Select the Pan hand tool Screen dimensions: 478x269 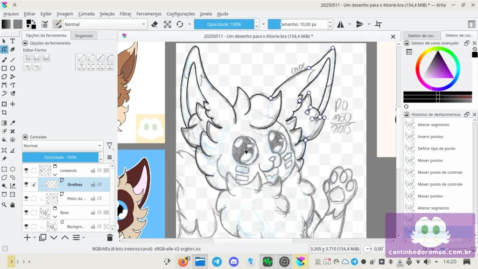coord(13,205)
